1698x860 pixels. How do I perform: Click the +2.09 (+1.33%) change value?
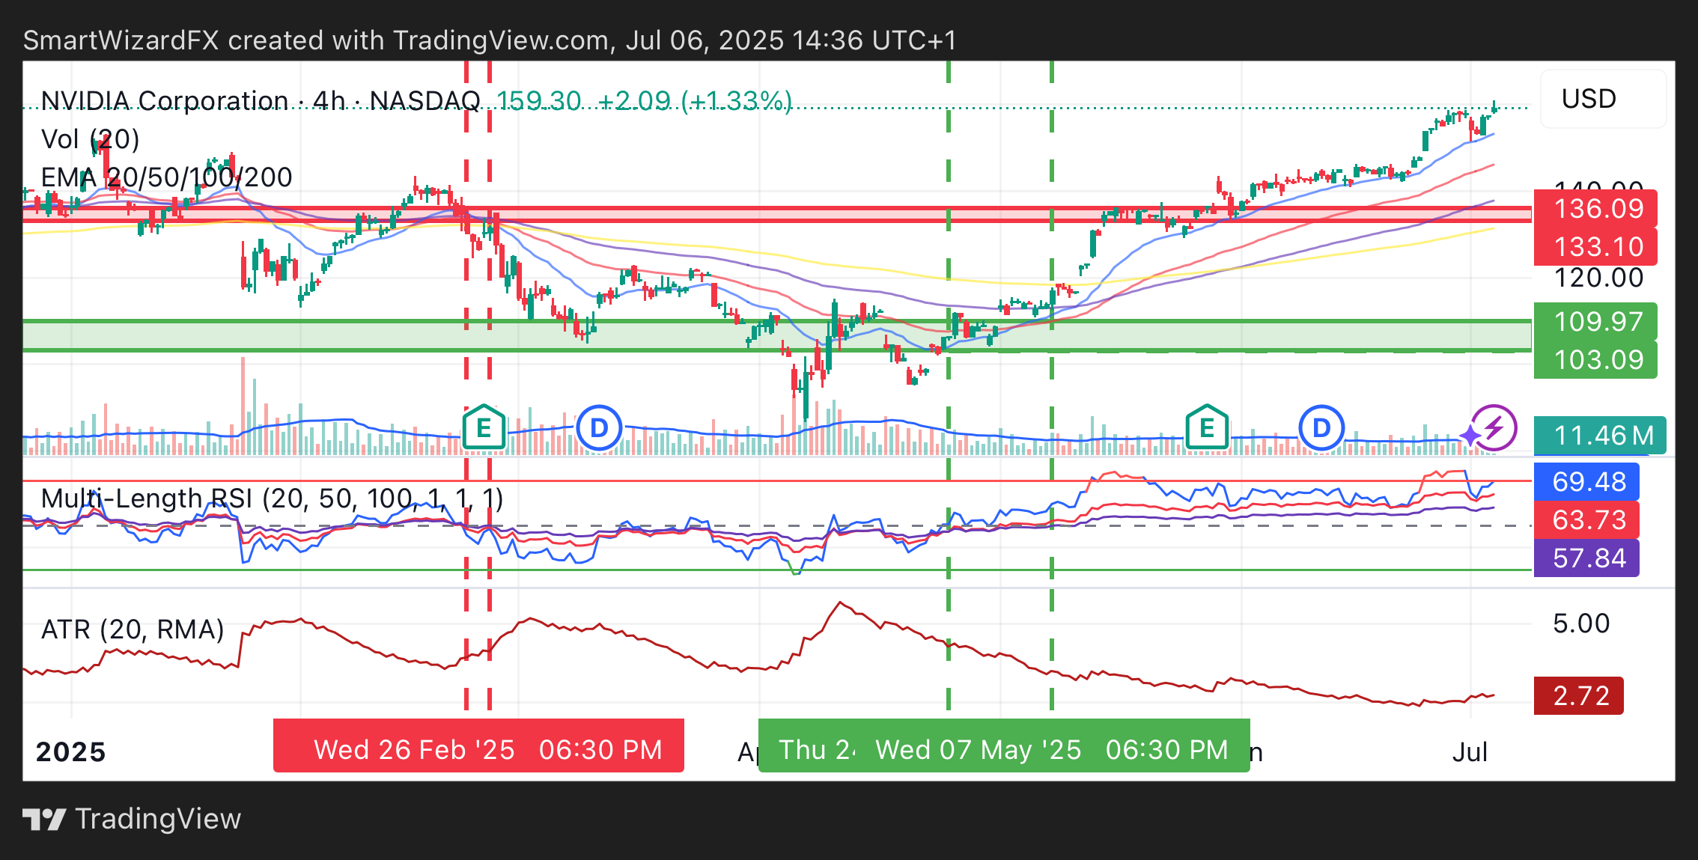[694, 100]
